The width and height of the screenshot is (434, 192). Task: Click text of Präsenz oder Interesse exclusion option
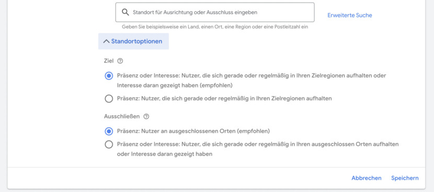(x=258, y=149)
